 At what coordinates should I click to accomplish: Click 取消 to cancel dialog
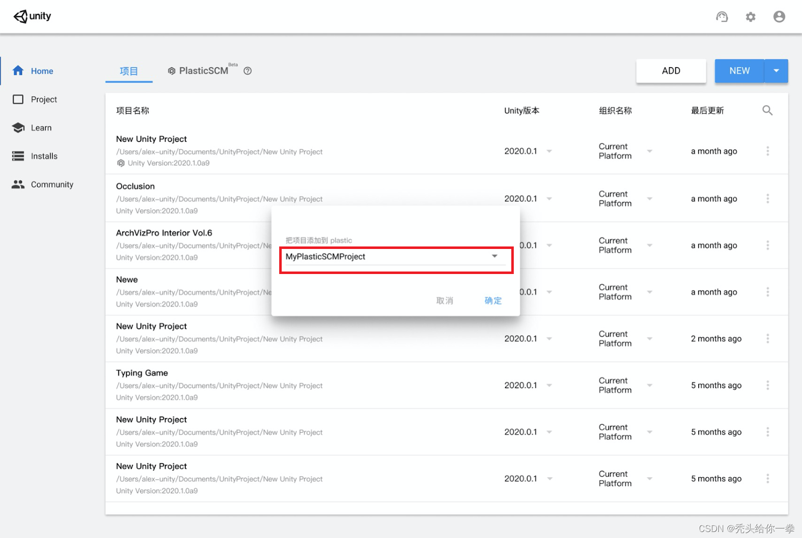pyautogui.click(x=445, y=301)
